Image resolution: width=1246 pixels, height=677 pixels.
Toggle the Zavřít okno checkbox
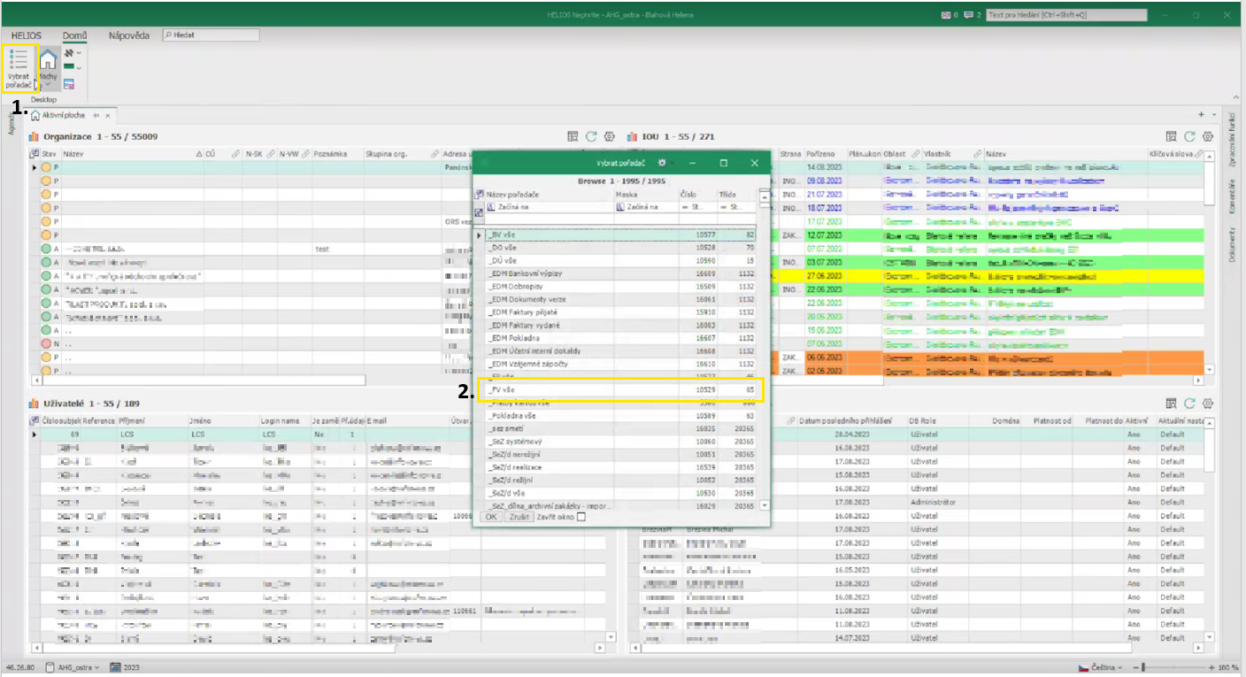coord(581,517)
